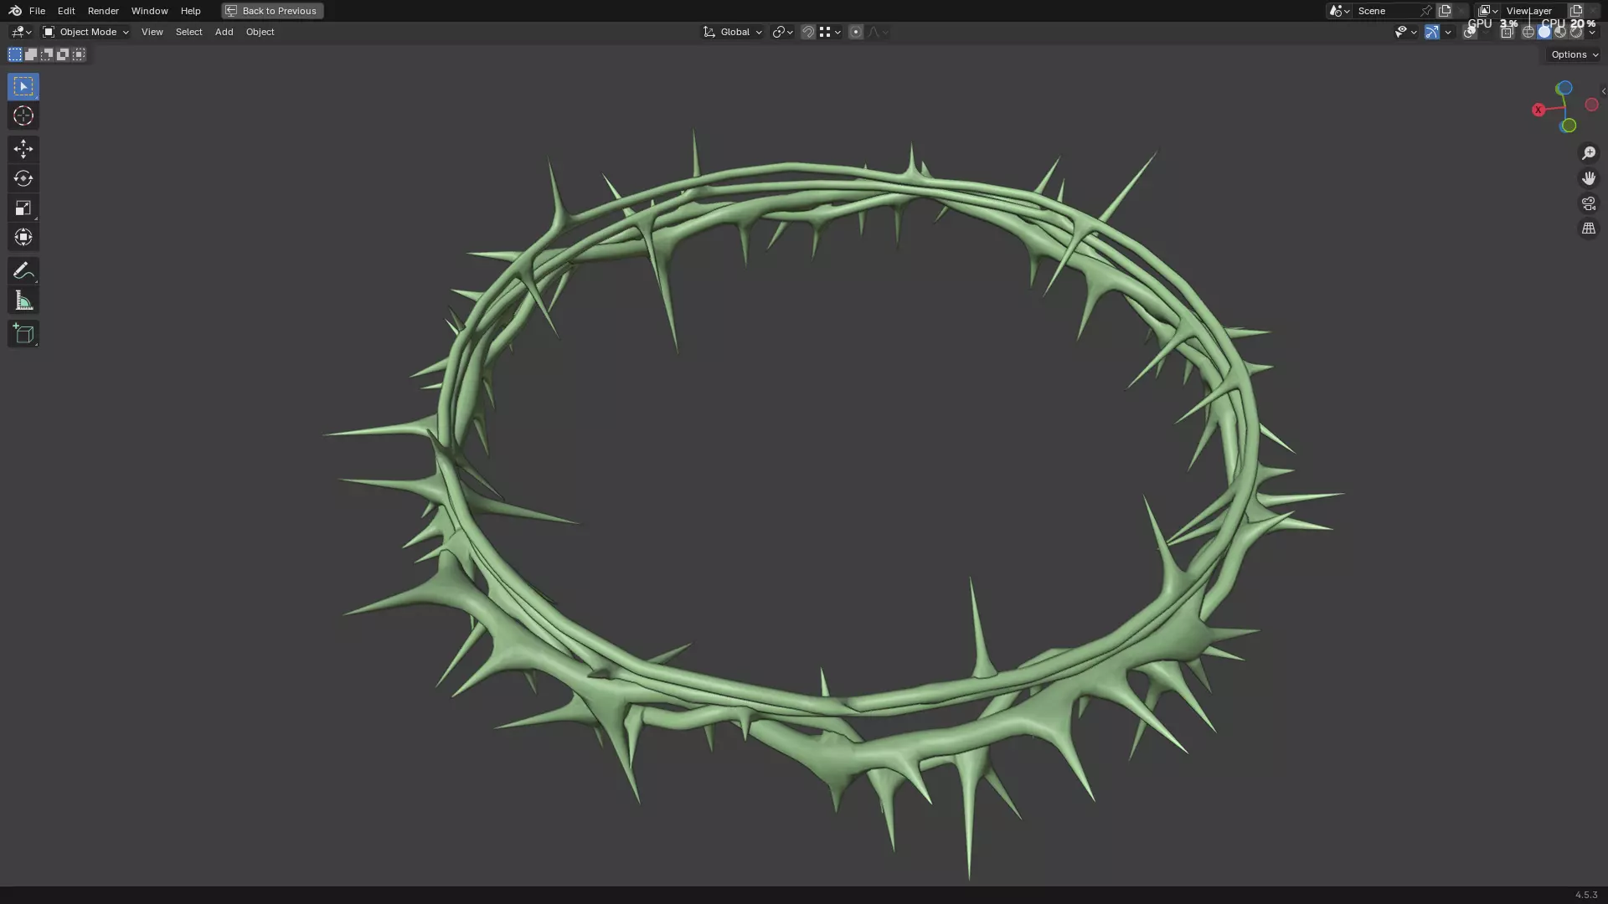Click the Pan view hand icon
The image size is (1608, 904).
(1588, 178)
